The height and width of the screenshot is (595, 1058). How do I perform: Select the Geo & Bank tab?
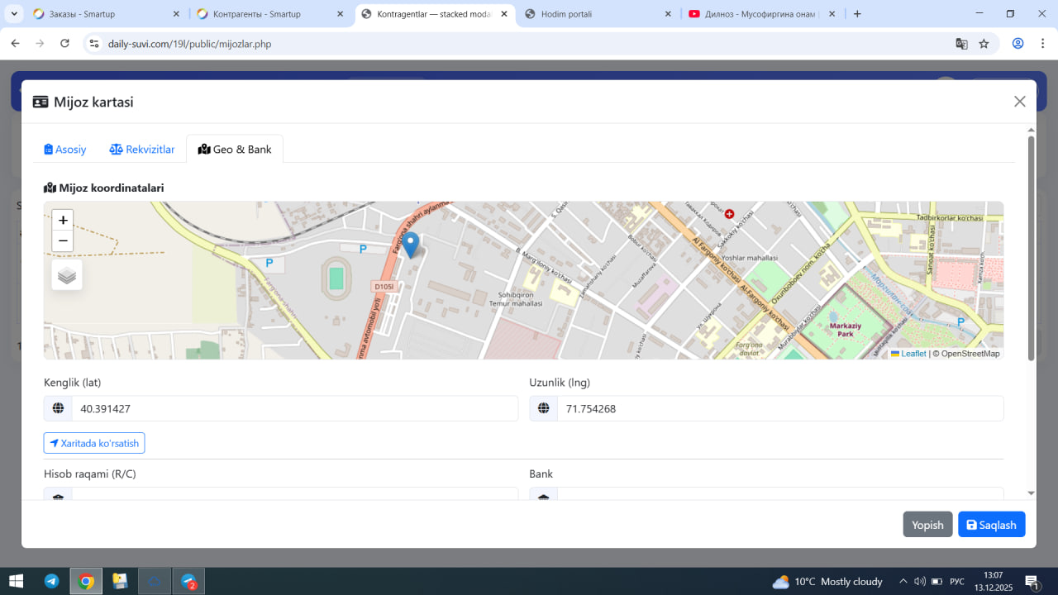(x=235, y=150)
